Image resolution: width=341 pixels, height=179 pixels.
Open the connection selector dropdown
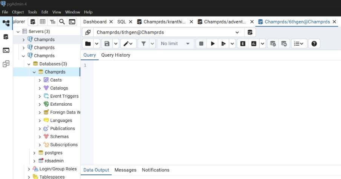(x=237, y=32)
